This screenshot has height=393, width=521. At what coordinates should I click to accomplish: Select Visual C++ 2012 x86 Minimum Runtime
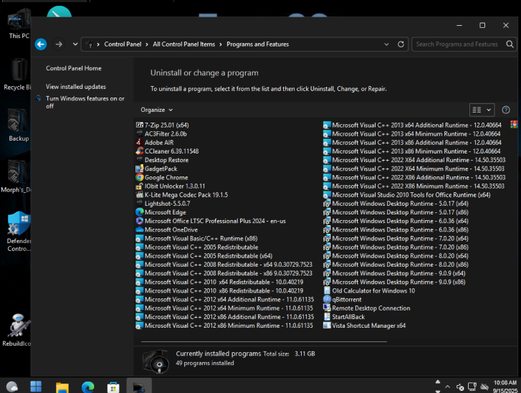click(224, 326)
